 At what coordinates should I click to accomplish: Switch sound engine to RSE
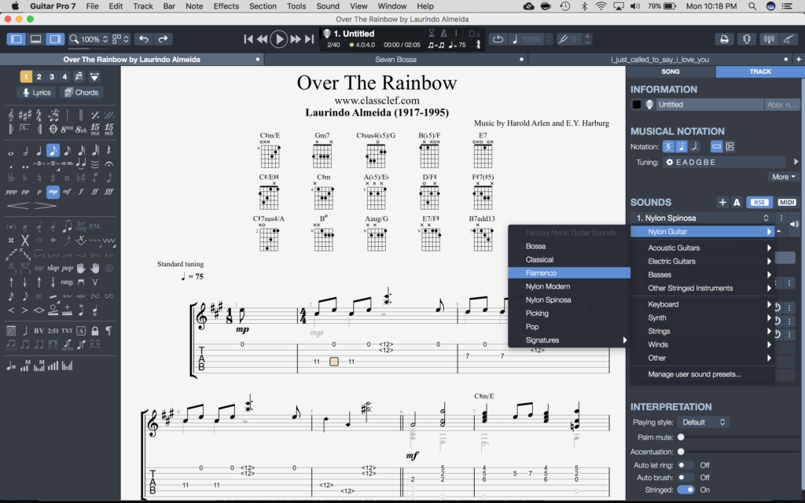point(759,202)
